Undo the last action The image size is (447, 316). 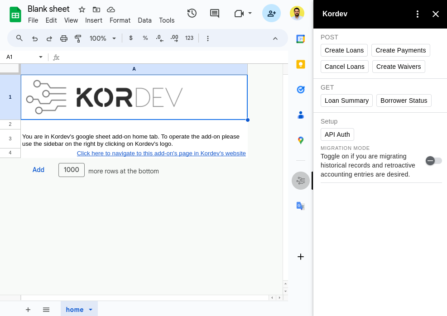pyautogui.click(x=35, y=38)
